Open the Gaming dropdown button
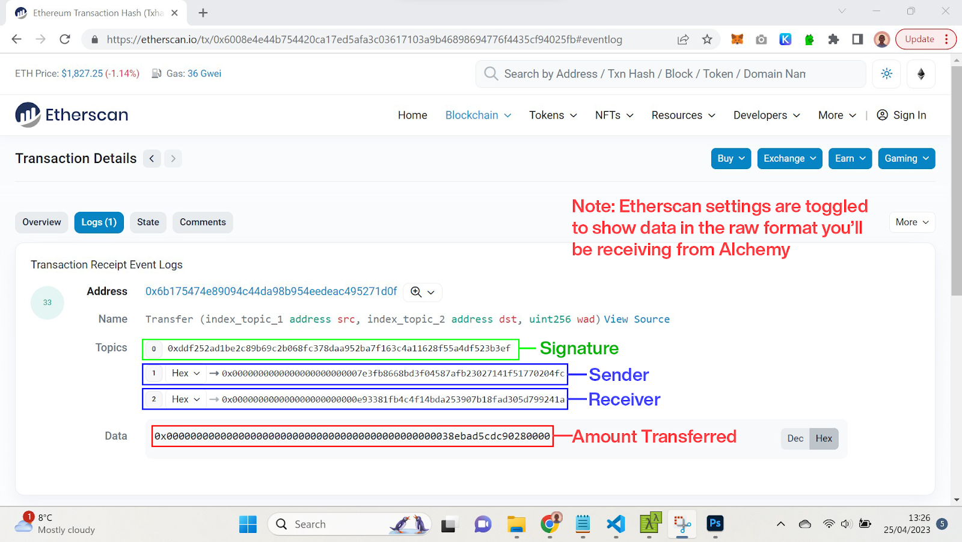Screen dimensions: 962x542 point(907,159)
